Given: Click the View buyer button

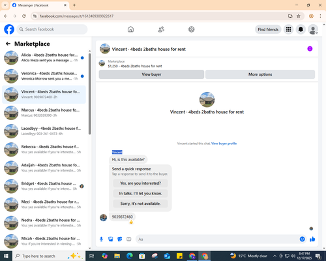Looking at the screenshot, I should click(x=151, y=74).
